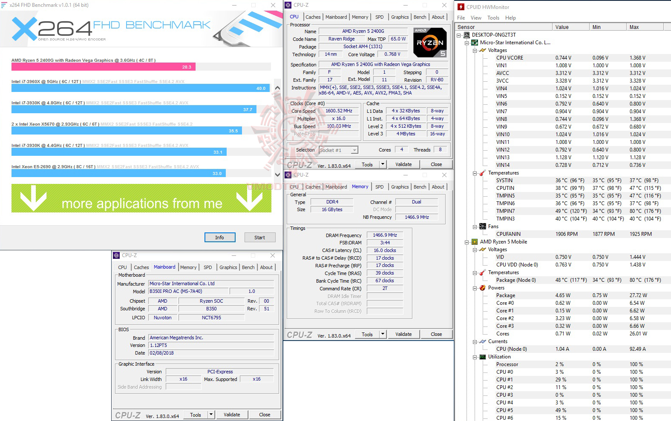Click the Info button in x264 Benchmark
The width and height of the screenshot is (671, 421).
pyautogui.click(x=219, y=238)
